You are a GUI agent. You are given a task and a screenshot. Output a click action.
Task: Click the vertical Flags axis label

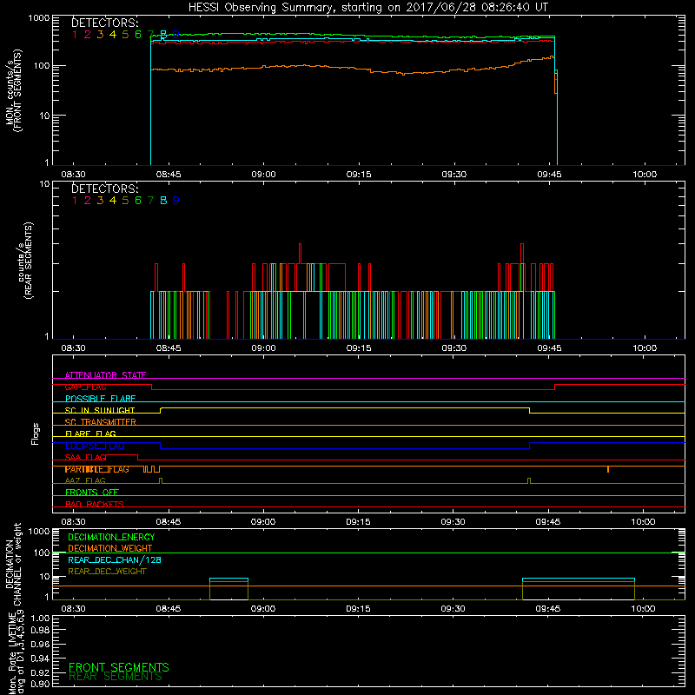point(36,434)
